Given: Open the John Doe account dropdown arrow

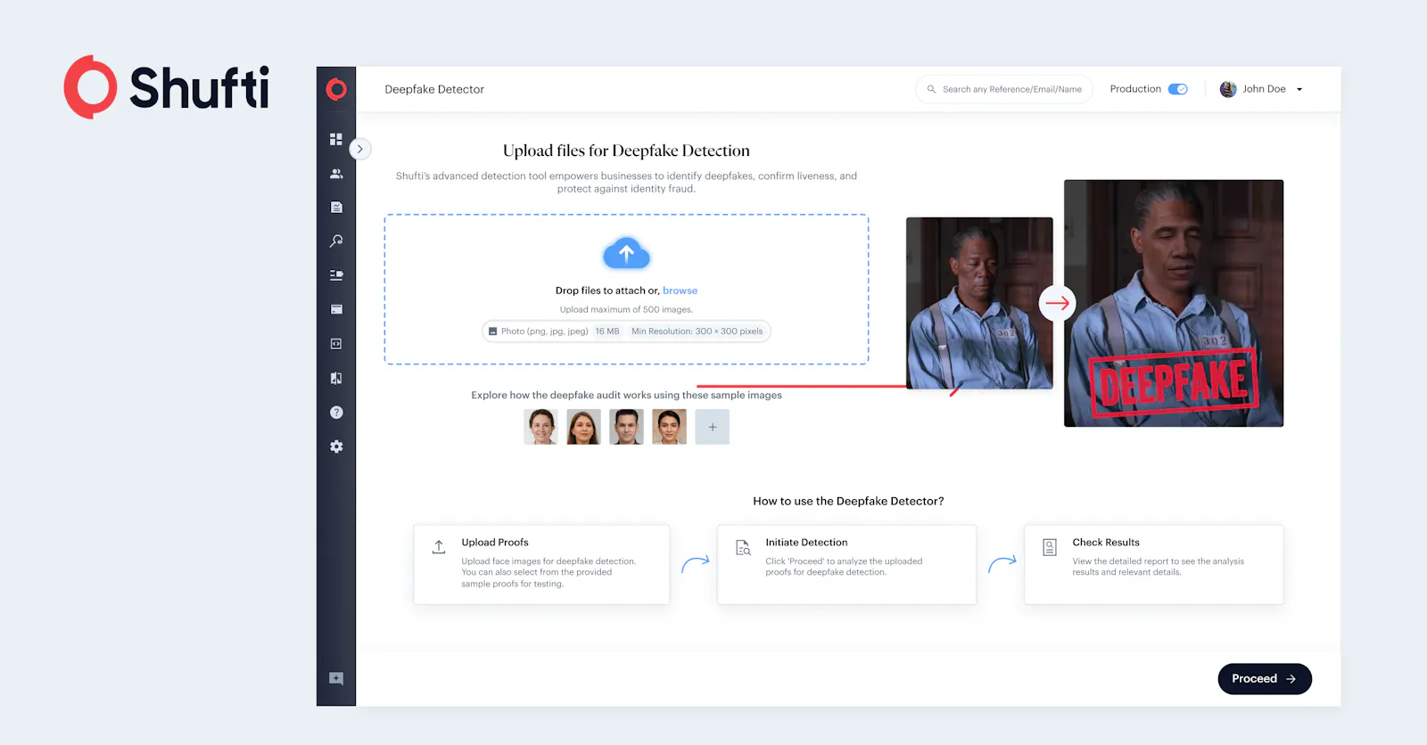Looking at the screenshot, I should click(1299, 90).
